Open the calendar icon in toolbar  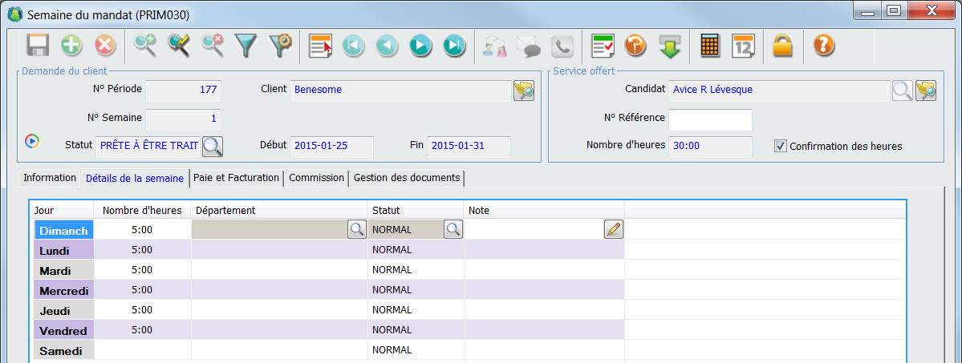[743, 46]
